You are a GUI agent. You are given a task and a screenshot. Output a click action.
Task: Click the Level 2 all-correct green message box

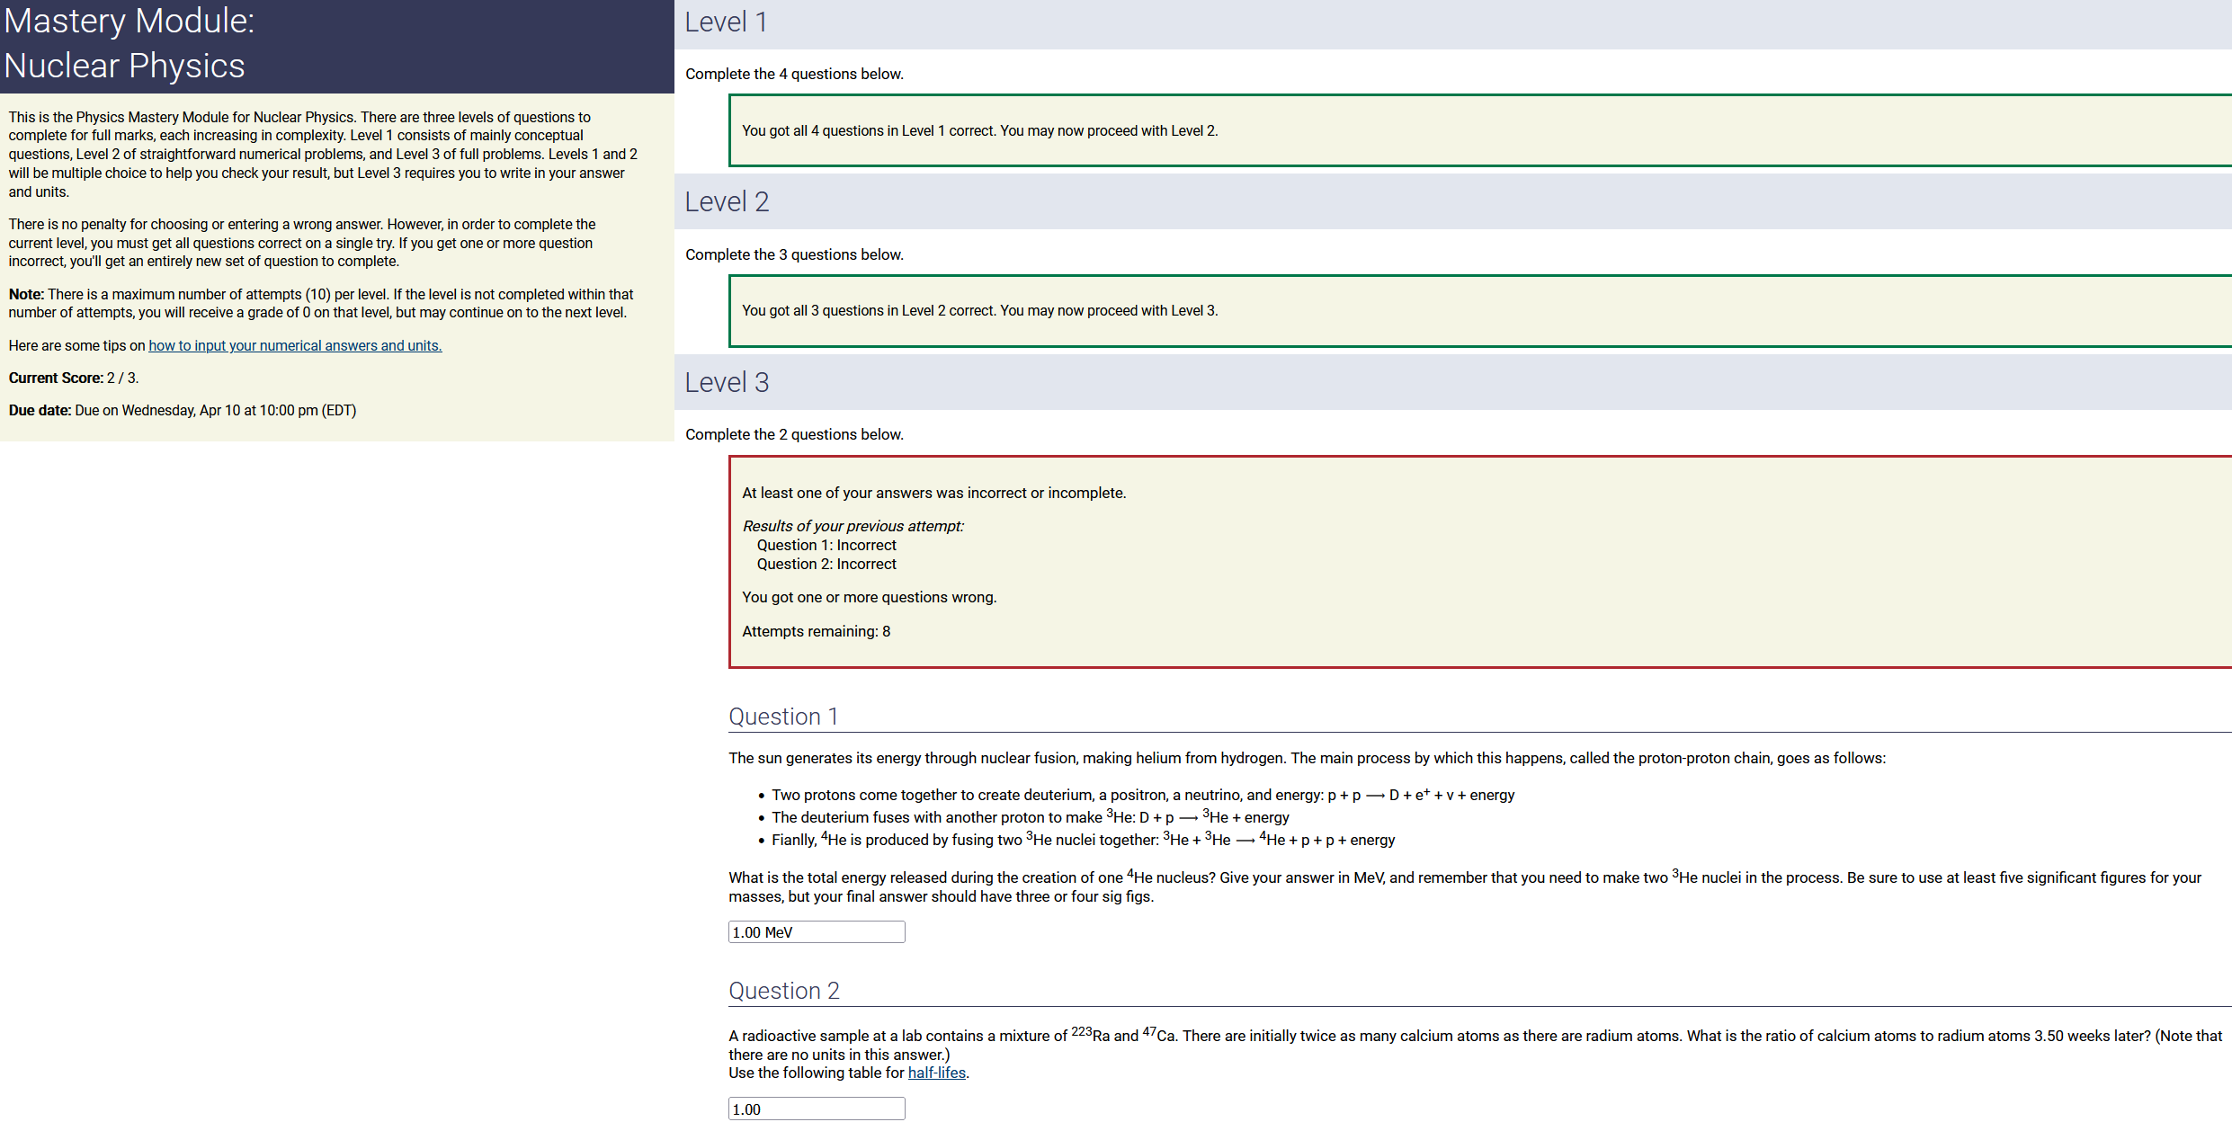point(979,310)
